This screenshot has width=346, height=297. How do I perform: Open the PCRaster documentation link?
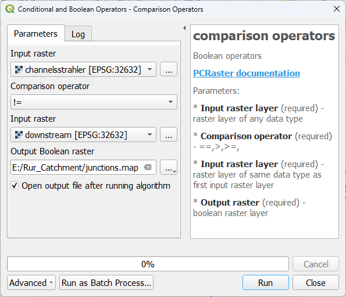click(247, 73)
